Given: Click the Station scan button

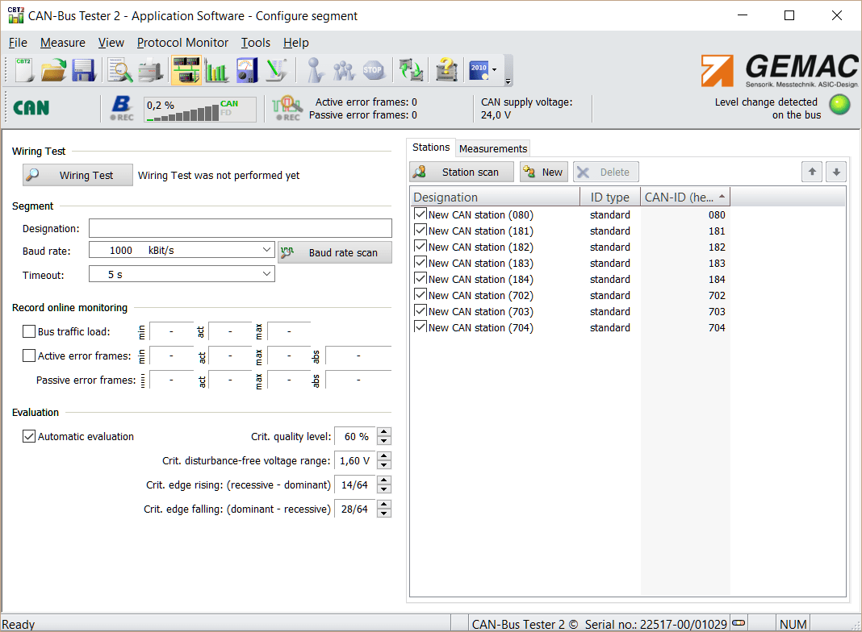Looking at the screenshot, I should point(462,172).
